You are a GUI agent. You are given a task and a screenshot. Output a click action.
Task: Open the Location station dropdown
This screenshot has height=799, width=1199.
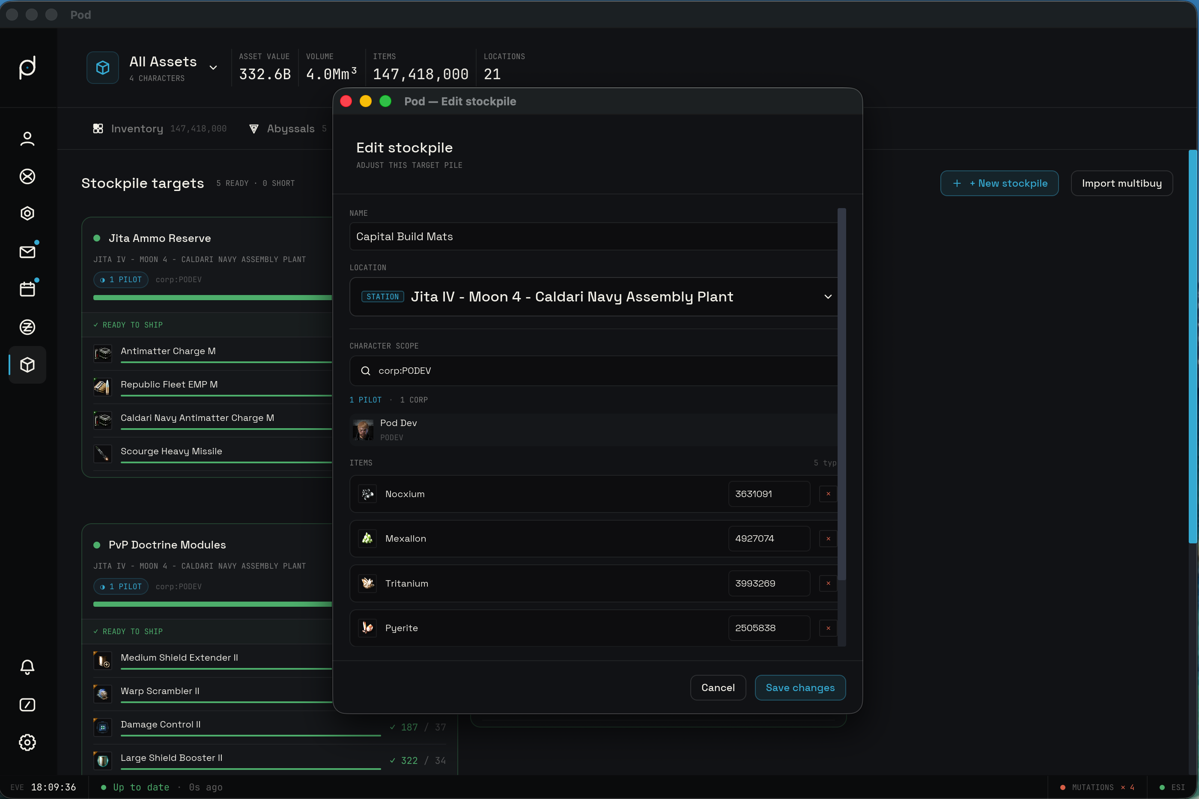[x=594, y=297]
